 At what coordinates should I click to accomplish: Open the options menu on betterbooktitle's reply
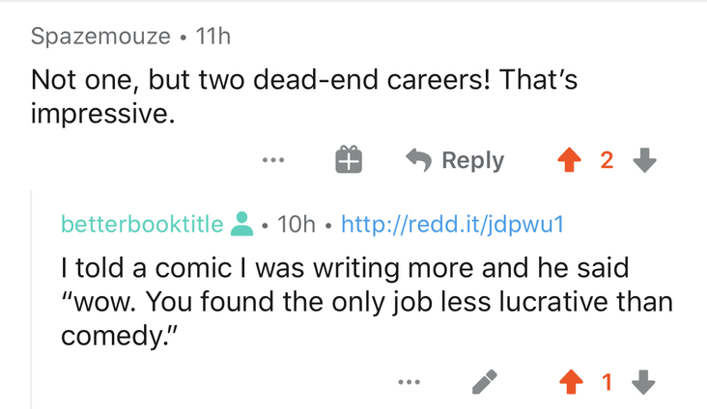click(409, 382)
